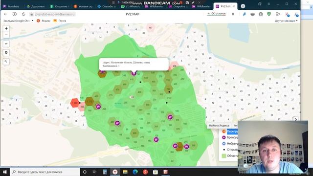
Task: Open the red Yandex app on taskbar
Action: tap(145, 172)
